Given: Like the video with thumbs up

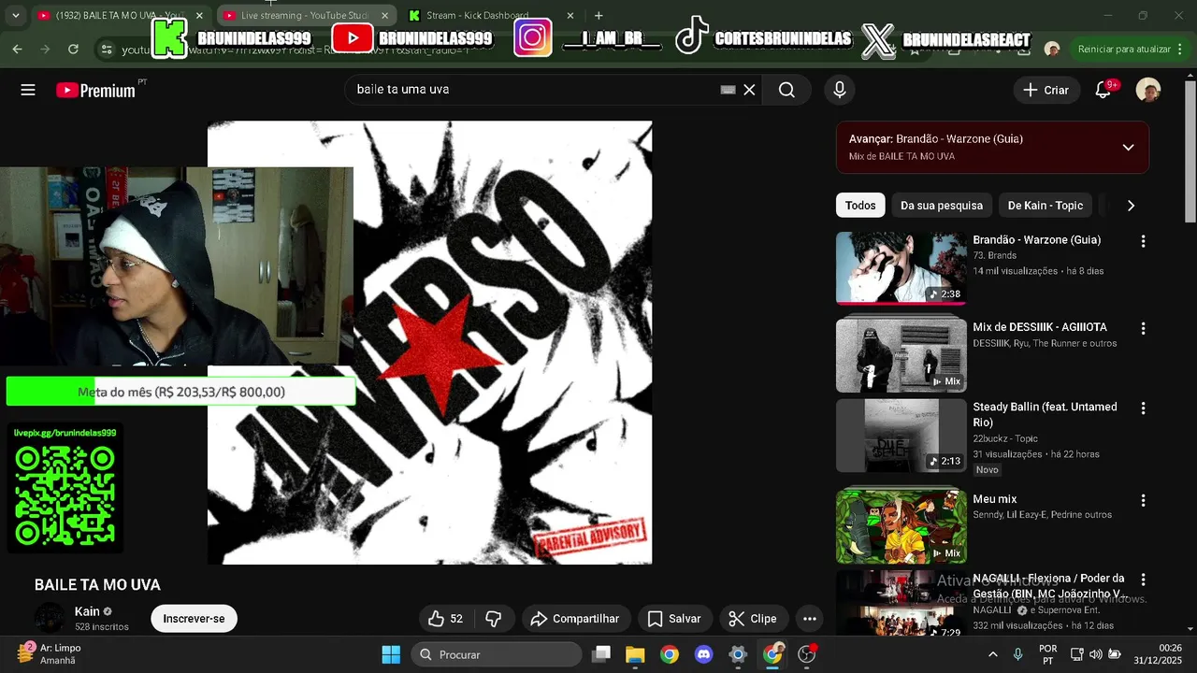Looking at the screenshot, I should pyautogui.click(x=445, y=619).
